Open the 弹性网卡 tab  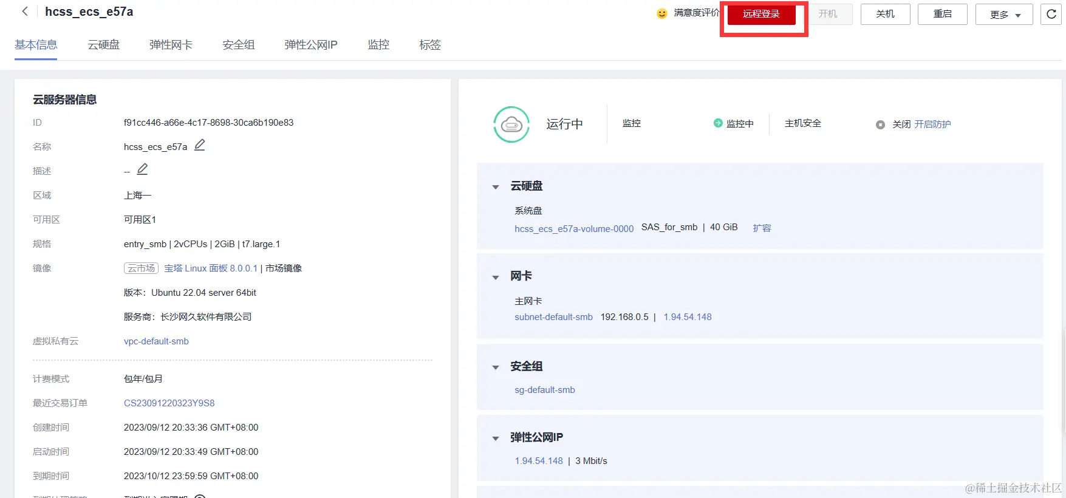(171, 45)
